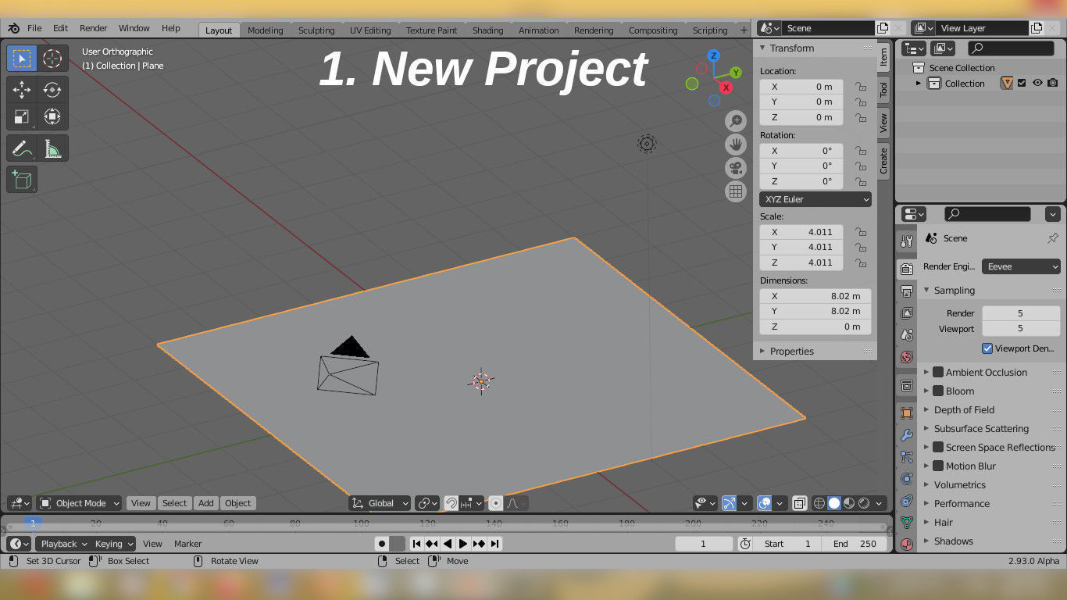The image size is (1067, 600).
Task: Enable the Bloom checkbox
Action: coord(938,391)
